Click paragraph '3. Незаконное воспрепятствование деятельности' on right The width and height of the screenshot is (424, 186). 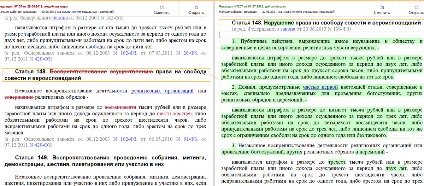pos(322,149)
